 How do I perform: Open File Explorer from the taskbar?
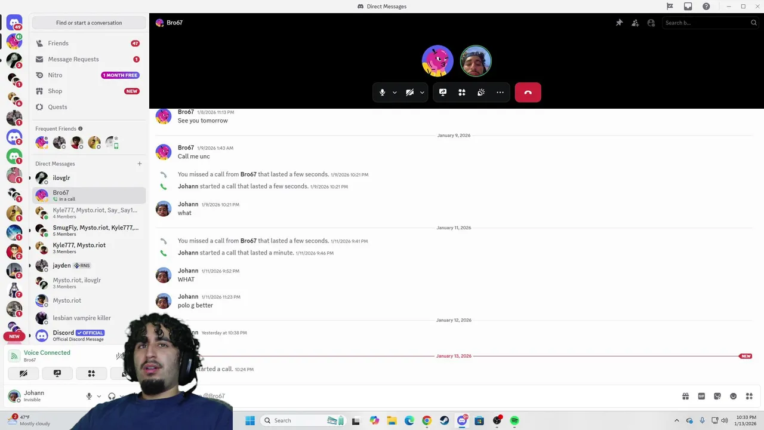(392, 420)
